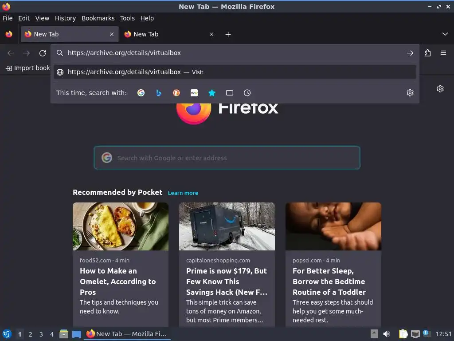The height and width of the screenshot is (341, 454).
Task: Open 'Prime is now $179' headline
Action: [227, 282]
